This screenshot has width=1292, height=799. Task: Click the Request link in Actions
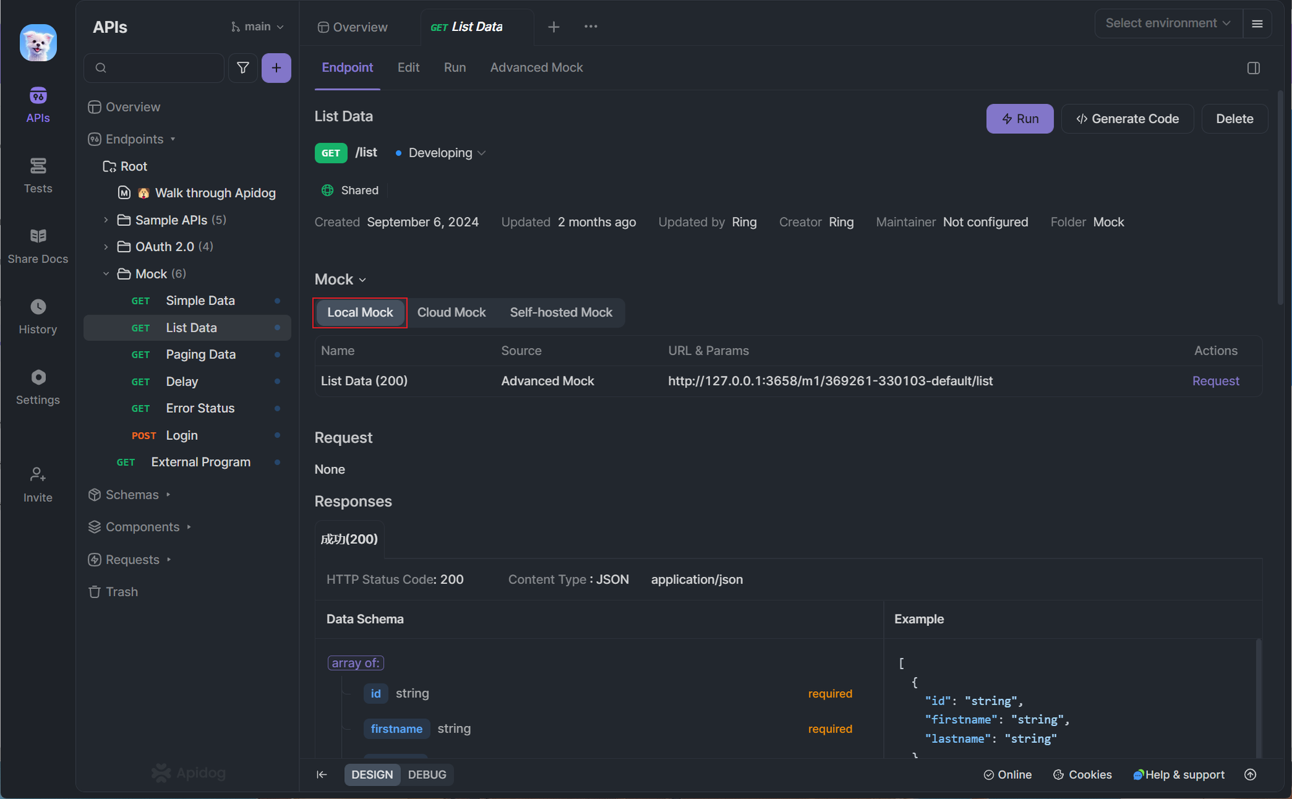1215,381
